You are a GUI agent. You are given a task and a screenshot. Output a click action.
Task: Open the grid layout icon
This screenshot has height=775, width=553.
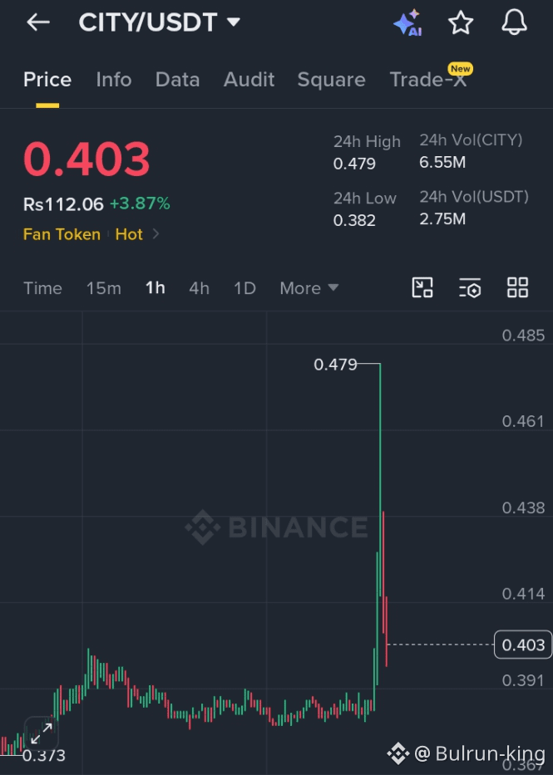tap(518, 287)
